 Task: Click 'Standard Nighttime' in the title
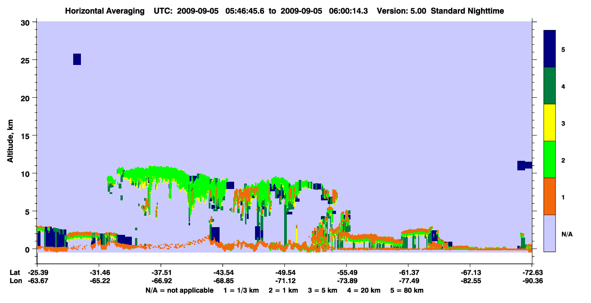pyautogui.click(x=467, y=11)
